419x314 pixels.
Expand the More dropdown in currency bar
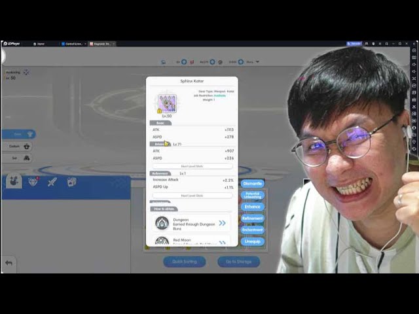(x=253, y=61)
